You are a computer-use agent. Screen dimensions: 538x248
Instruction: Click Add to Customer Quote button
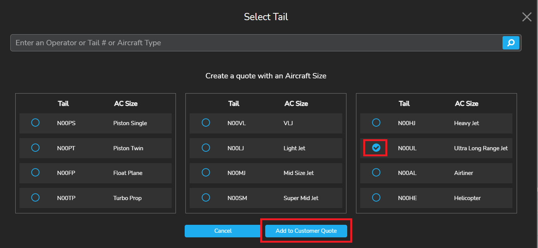[x=306, y=231]
